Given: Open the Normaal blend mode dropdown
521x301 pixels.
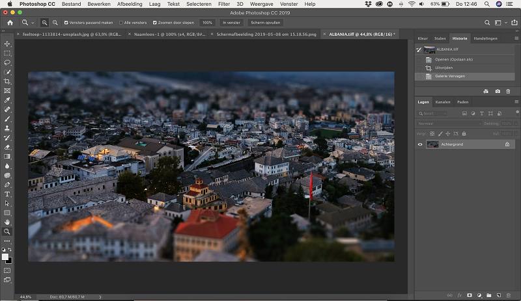Looking at the screenshot, I should 449,124.
